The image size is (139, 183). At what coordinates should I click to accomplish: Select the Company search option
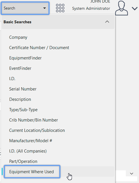click(x=18, y=37)
